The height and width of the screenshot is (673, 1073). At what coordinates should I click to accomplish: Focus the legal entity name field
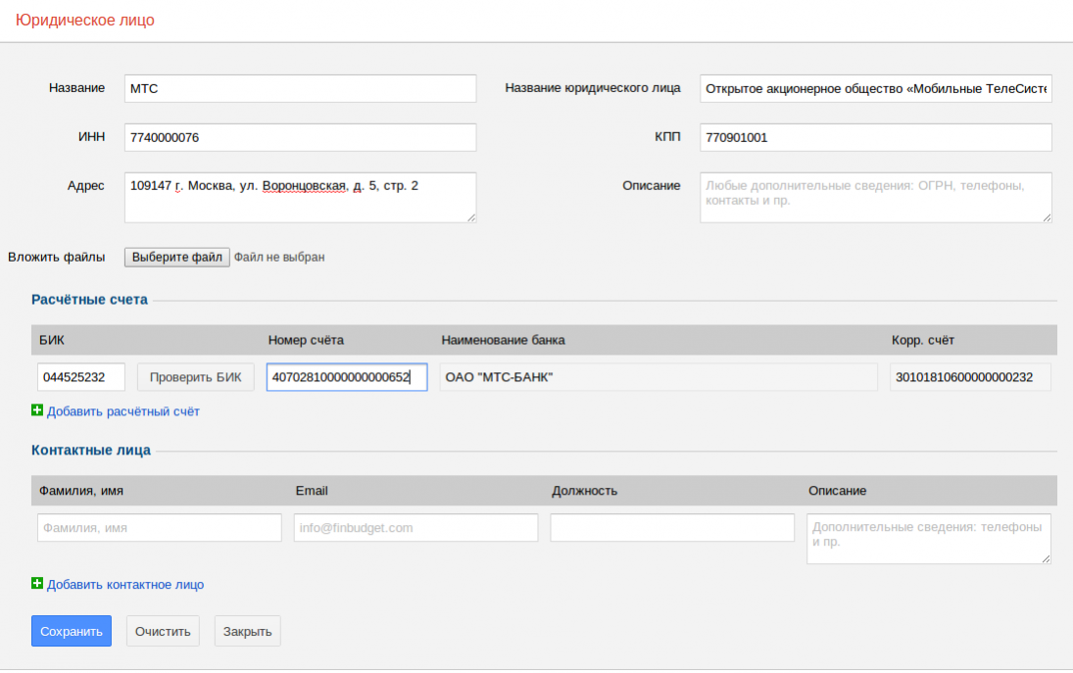(x=875, y=88)
